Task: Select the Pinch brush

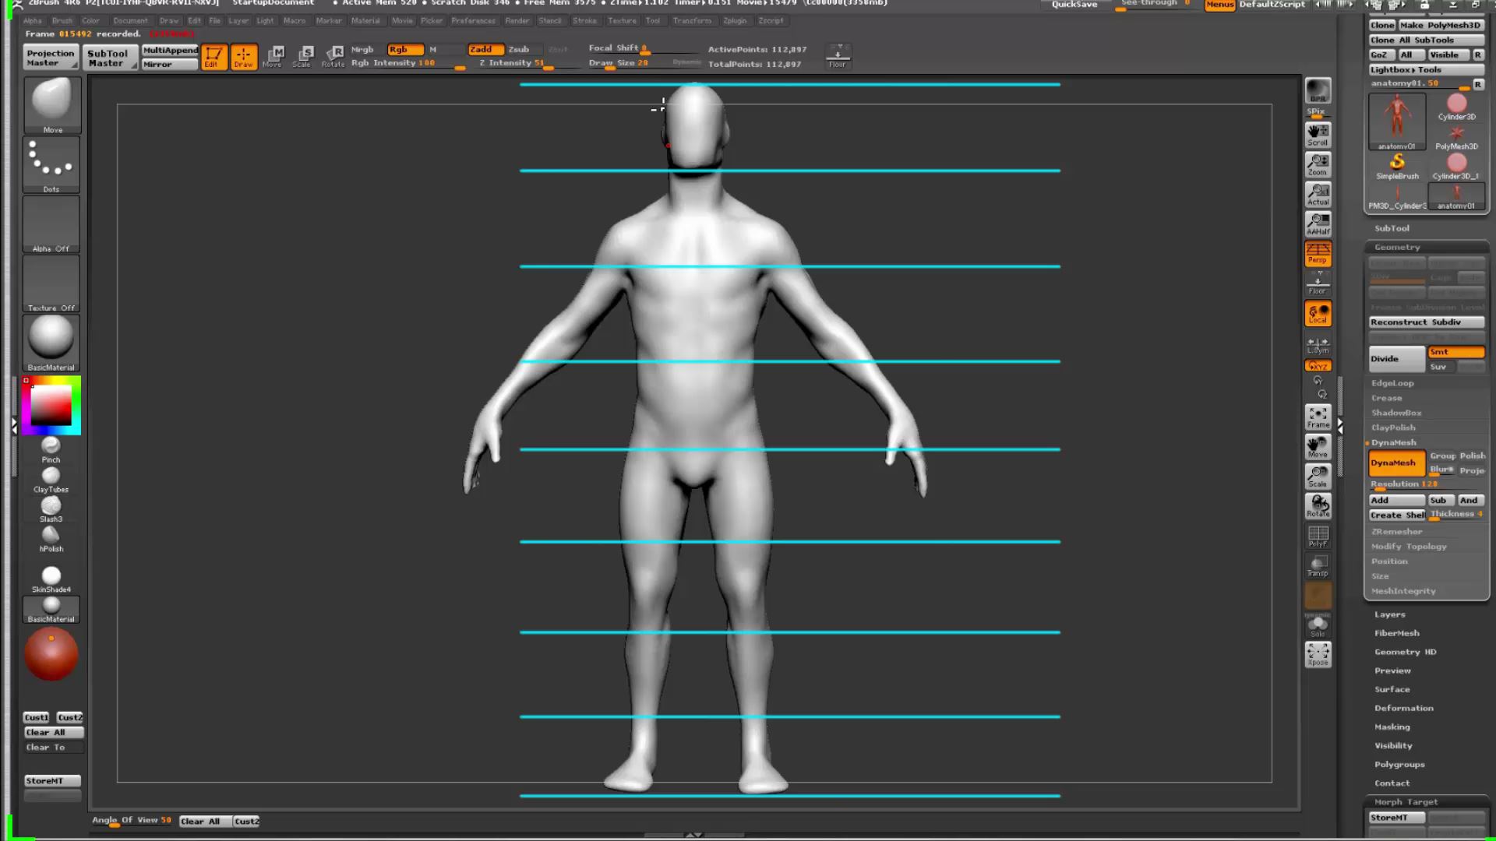Action: tap(51, 450)
